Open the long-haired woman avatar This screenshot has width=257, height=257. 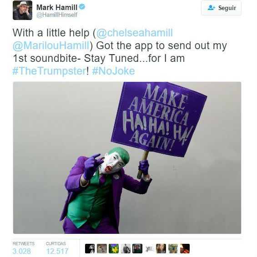161,248
